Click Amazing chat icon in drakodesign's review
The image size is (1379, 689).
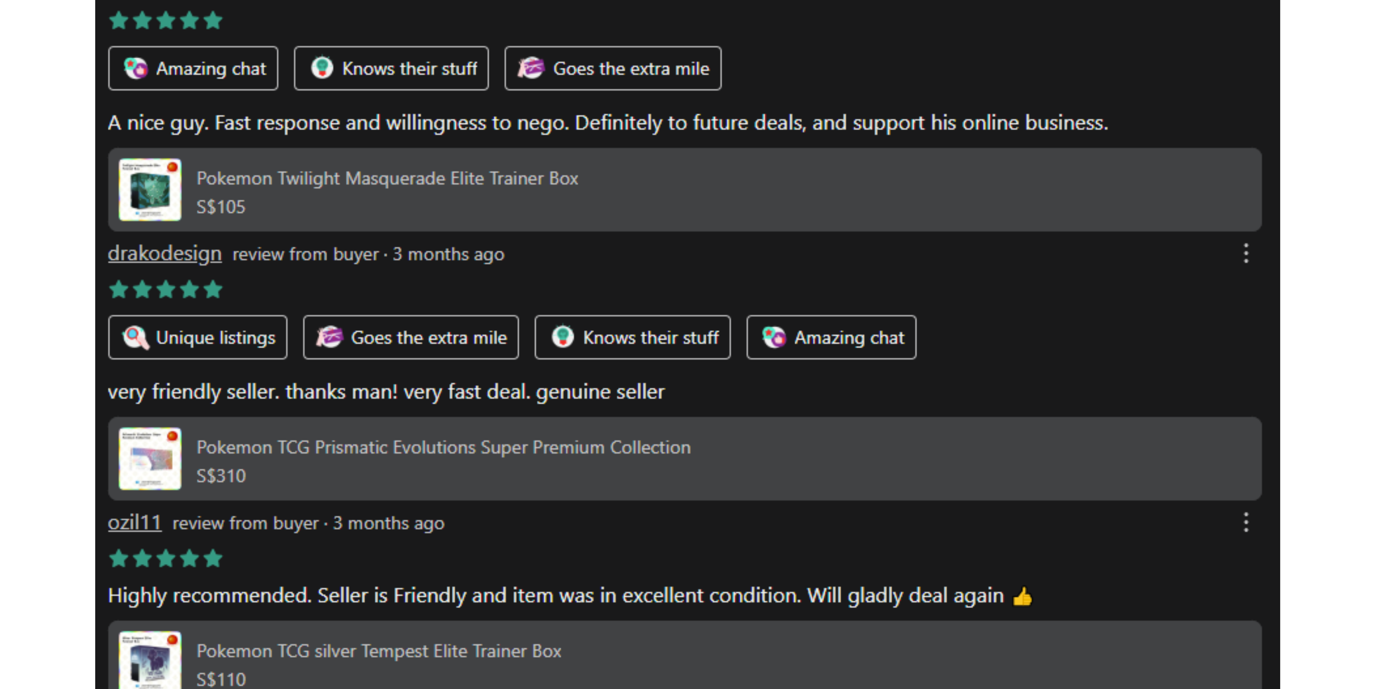pyautogui.click(x=774, y=338)
